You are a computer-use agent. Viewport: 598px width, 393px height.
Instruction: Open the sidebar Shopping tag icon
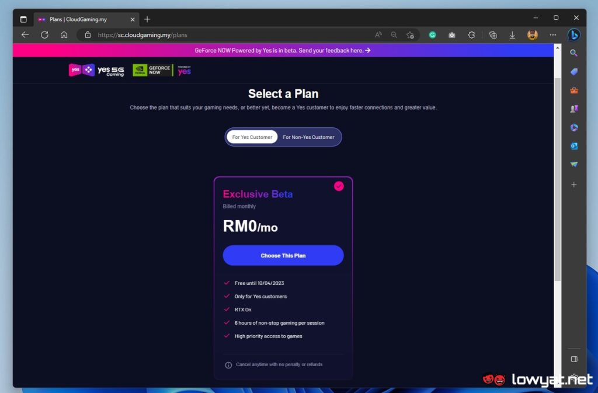[x=573, y=72]
